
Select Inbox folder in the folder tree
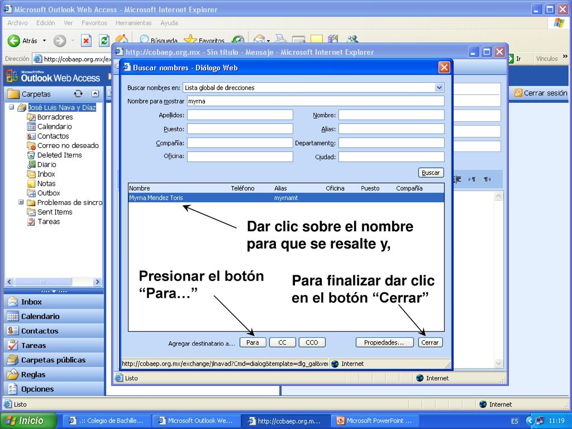pos(46,174)
